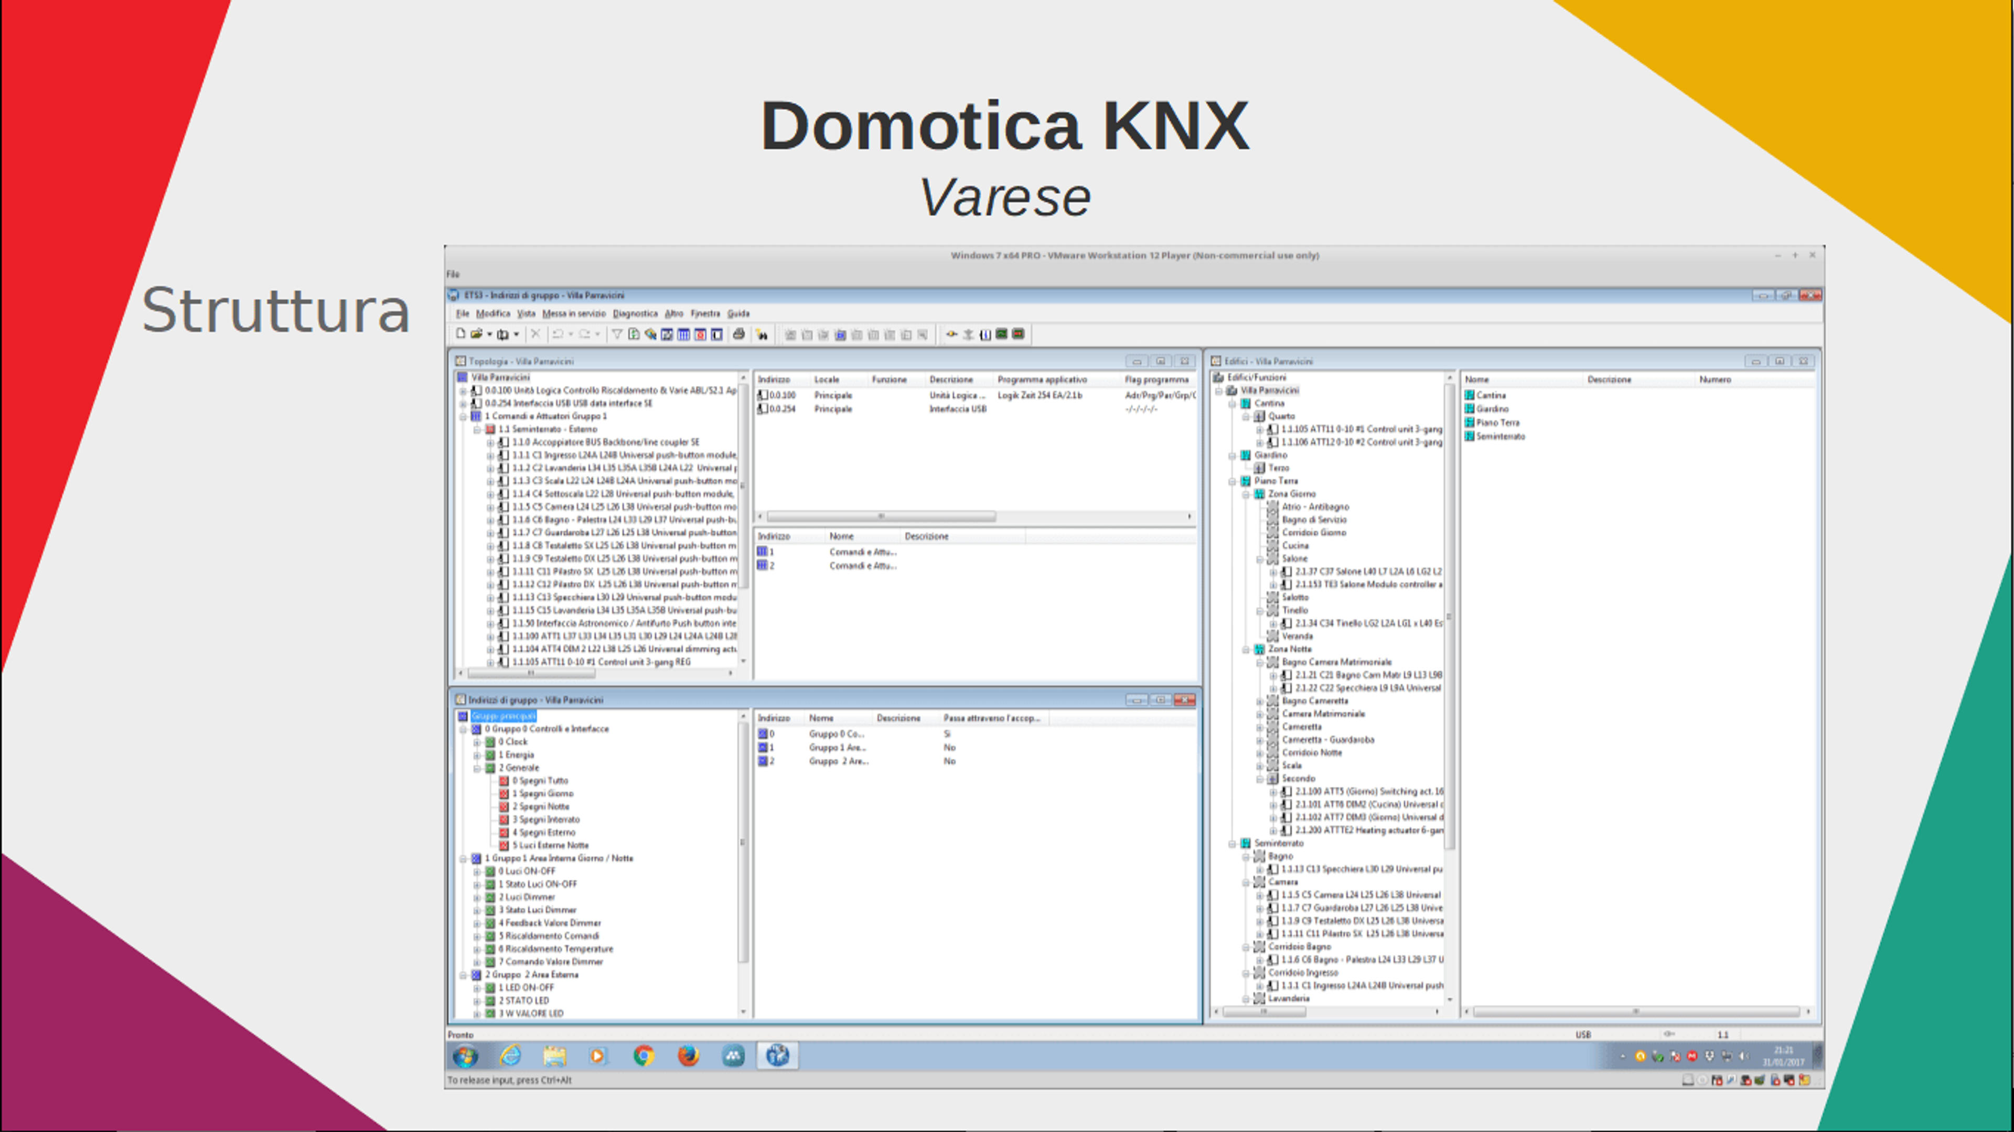2014x1132 pixels.
Task: Click the binoculars find icon
Action: 762,335
